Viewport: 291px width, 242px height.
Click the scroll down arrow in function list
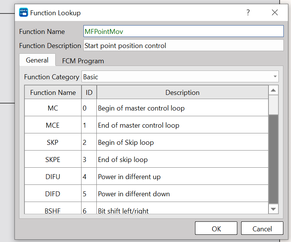[x=273, y=208]
